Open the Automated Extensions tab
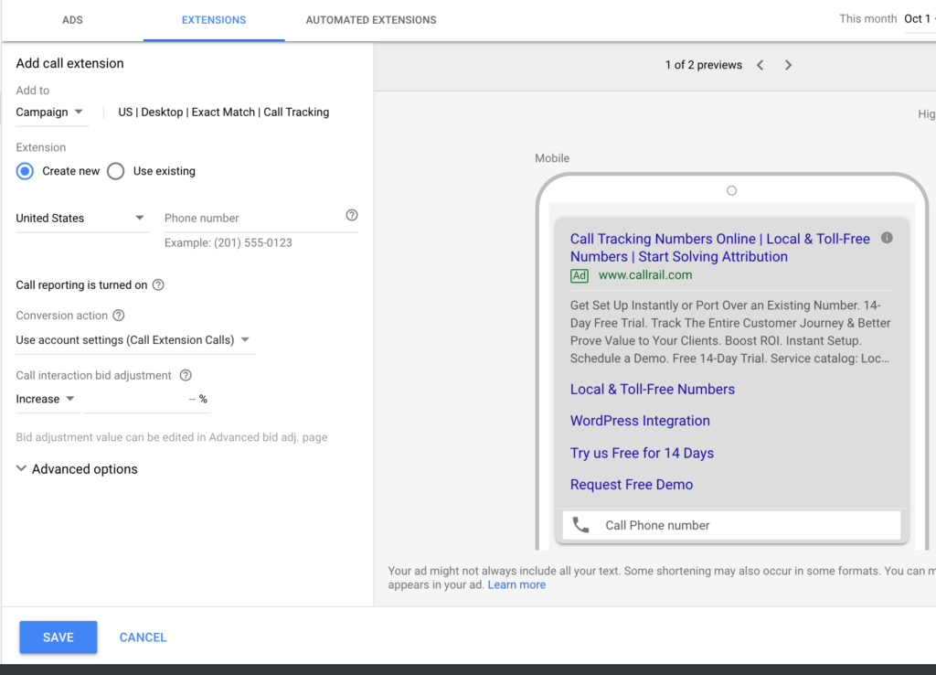This screenshot has width=936, height=675. [x=371, y=20]
